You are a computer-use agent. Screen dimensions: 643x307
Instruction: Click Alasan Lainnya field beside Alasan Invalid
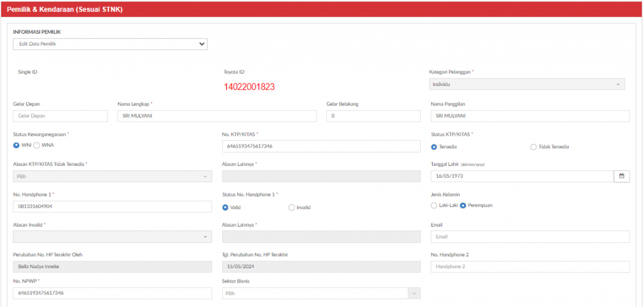(x=321, y=237)
